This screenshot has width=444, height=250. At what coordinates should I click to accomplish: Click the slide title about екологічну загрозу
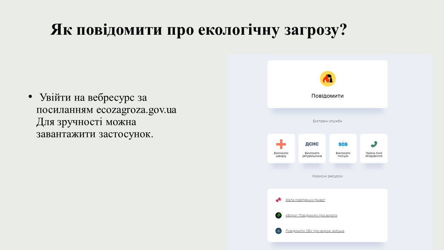(x=199, y=30)
